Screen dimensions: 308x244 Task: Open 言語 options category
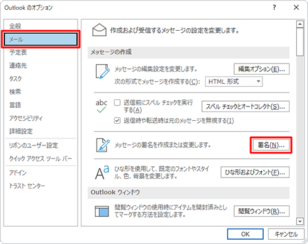[41, 105]
